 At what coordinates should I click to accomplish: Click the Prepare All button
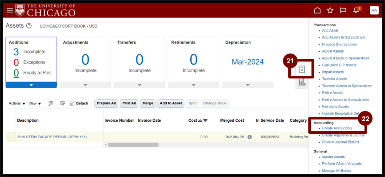tap(106, 103)
